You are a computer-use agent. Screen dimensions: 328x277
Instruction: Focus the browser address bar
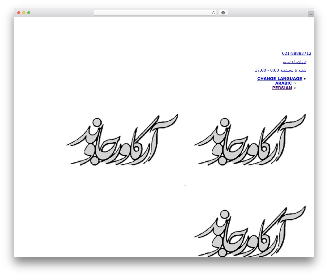coord(152,13)
